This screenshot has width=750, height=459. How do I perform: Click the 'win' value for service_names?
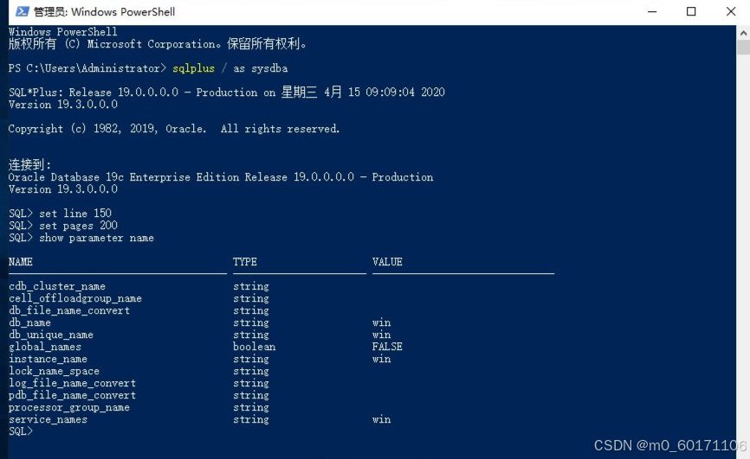(381, 419)
